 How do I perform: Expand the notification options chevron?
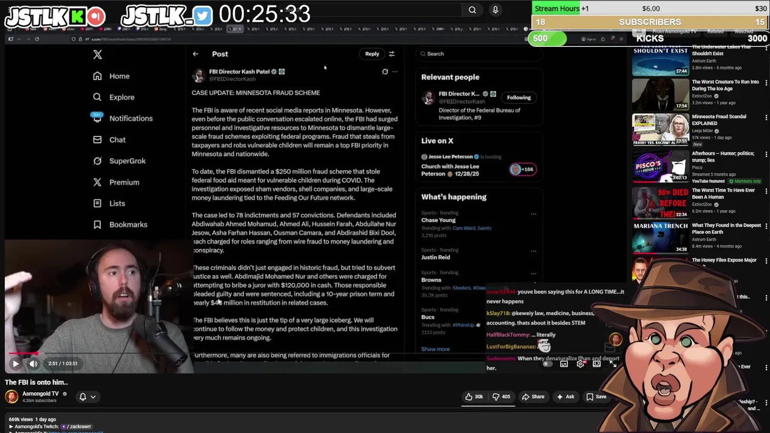(93, 397)
